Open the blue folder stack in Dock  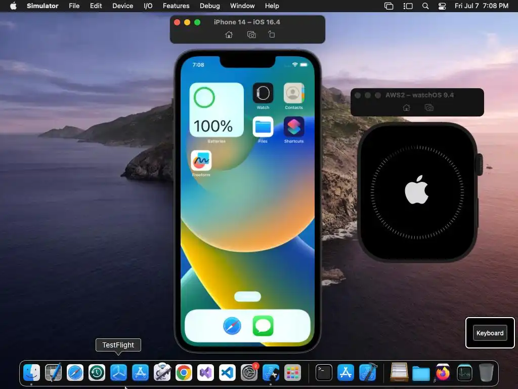click(x=421, y=373)
